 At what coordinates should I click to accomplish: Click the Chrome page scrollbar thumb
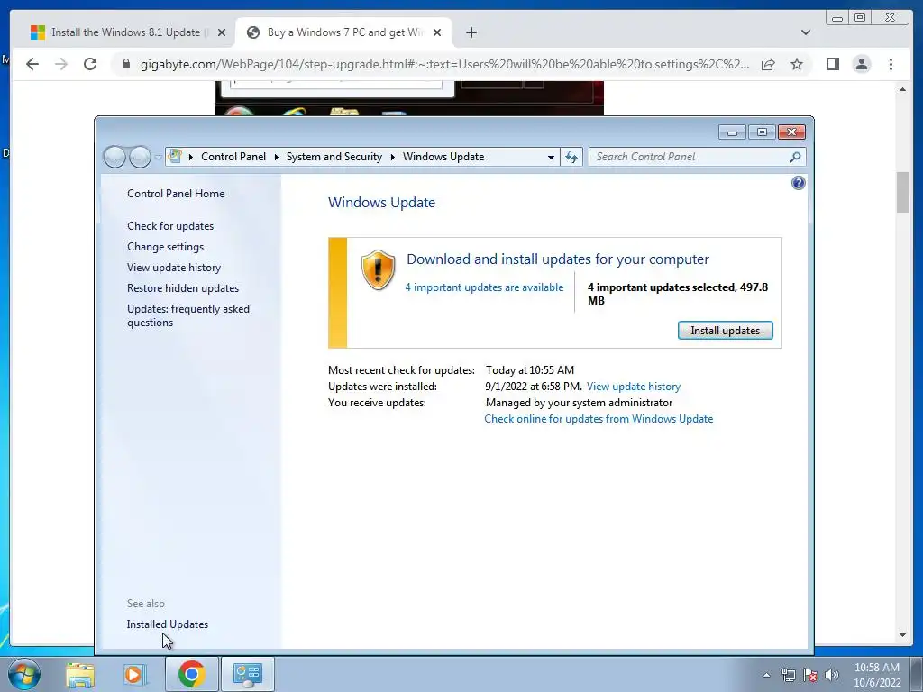(902, 193)
